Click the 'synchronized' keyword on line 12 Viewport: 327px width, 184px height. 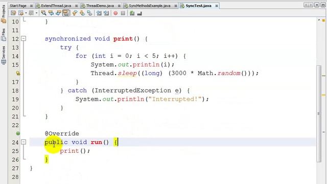[68, 39]
